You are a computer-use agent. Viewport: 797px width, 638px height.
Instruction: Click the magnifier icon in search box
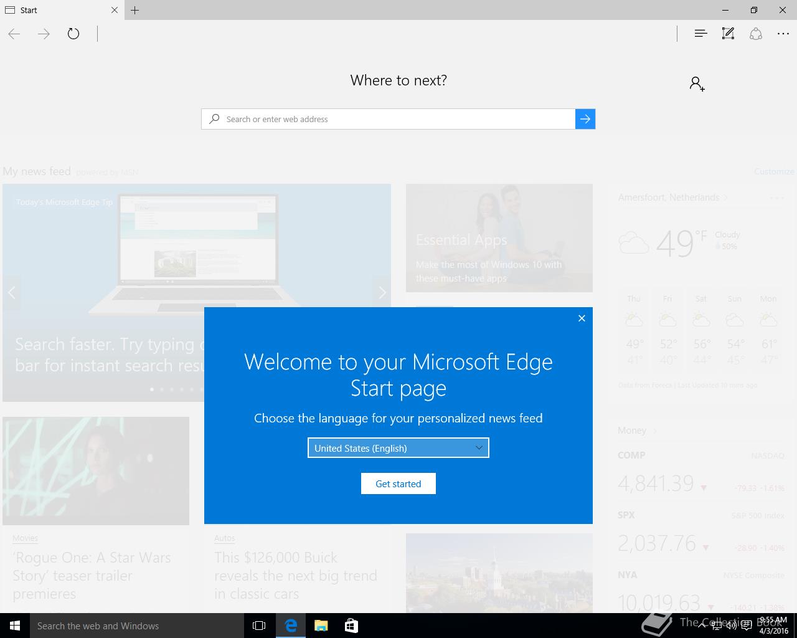pos(214,119)
